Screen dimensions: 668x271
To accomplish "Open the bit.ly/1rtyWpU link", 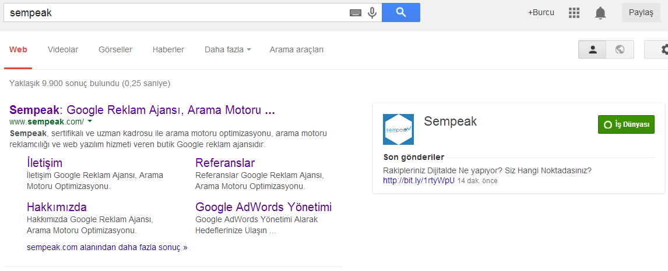I will [419, 181].
